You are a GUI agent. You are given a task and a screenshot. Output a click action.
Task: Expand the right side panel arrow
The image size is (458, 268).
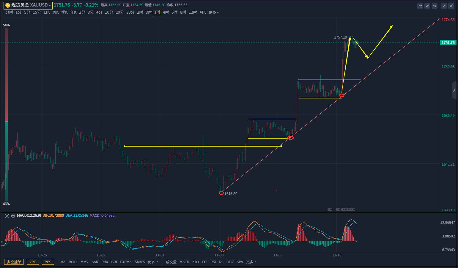click(454, 90)
